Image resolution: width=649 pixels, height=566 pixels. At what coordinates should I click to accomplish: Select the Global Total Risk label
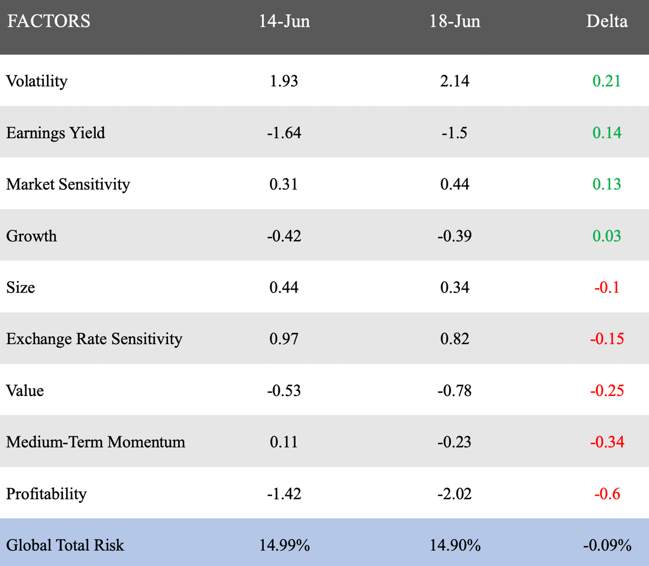pos(65,545)
